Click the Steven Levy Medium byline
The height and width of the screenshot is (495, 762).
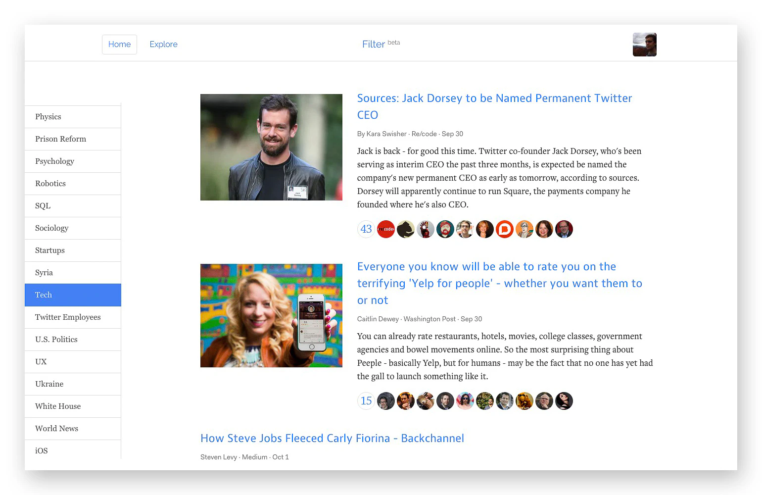tap(244, 457)
